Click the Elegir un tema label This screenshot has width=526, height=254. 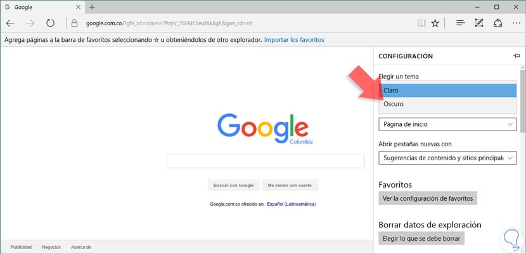coord(399,77)
